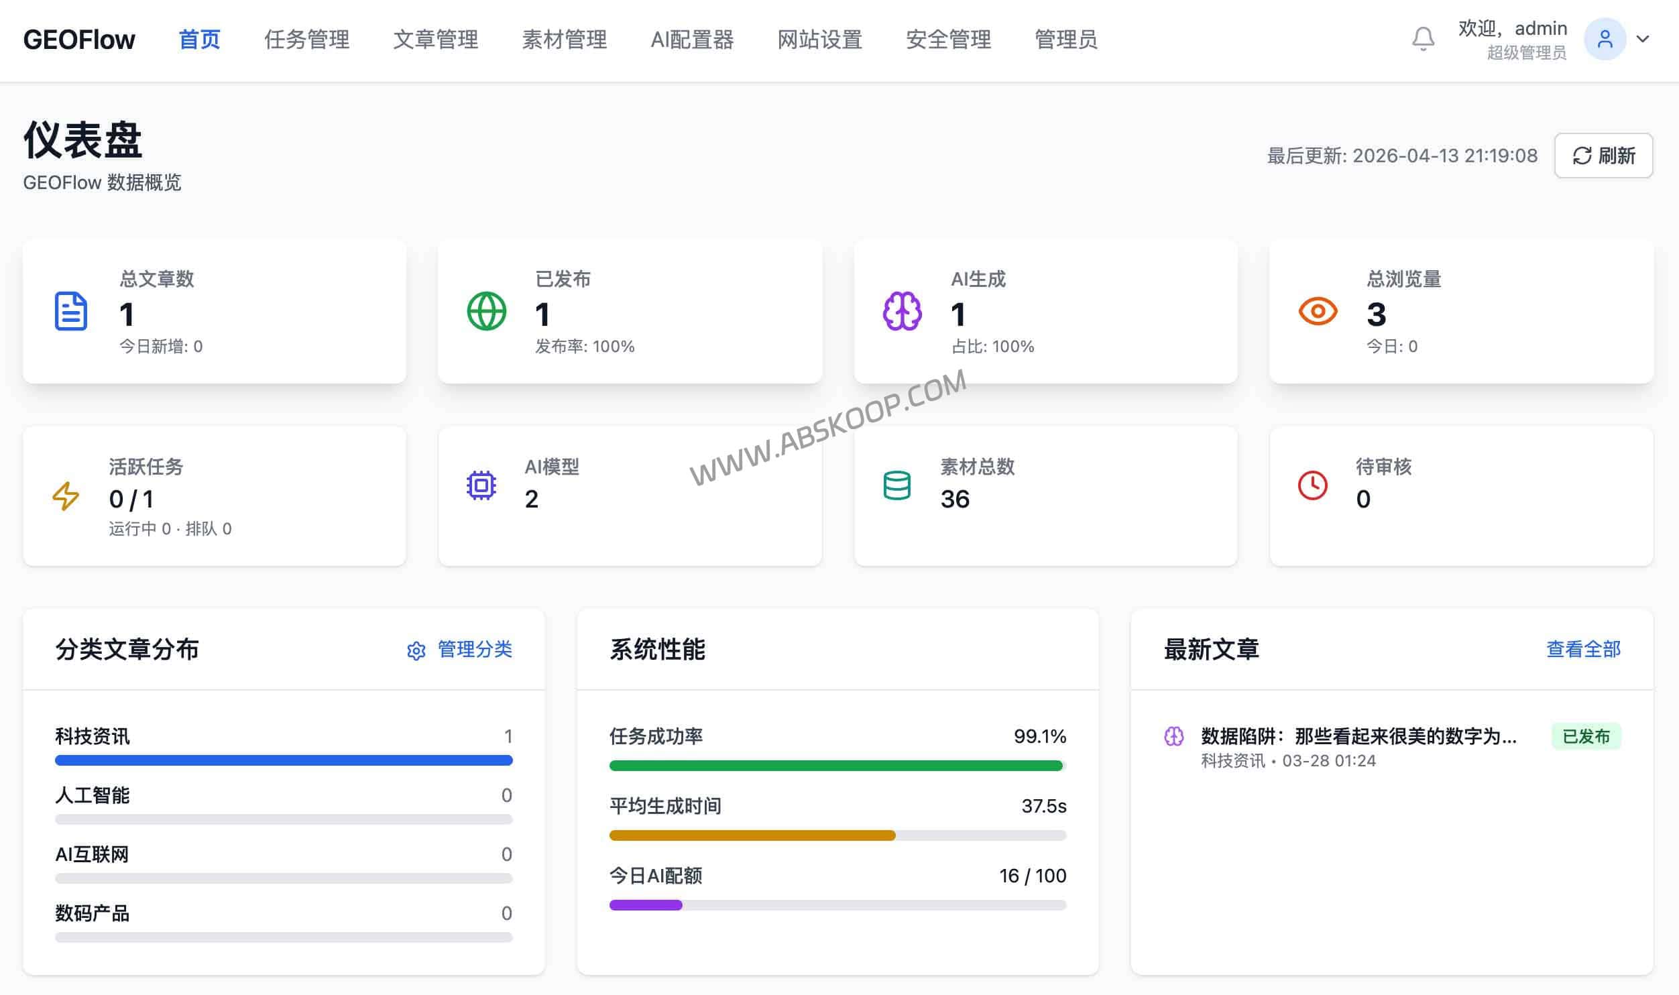Image resolution: width=1679 pixels, height=995 pixels.
Task: Click the gear icon beside 管理分类
Action: coord(416,650)
